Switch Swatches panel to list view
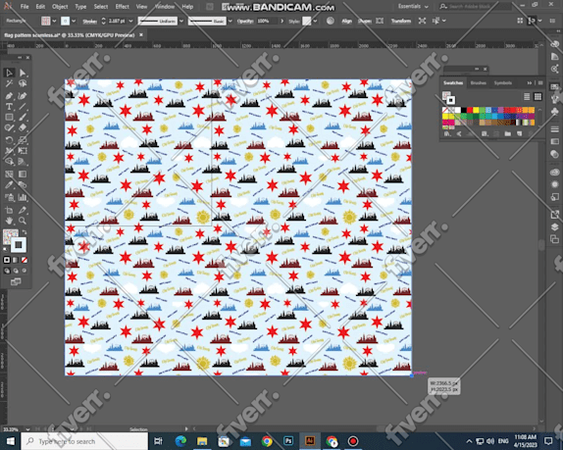 [x=527, y=96]
